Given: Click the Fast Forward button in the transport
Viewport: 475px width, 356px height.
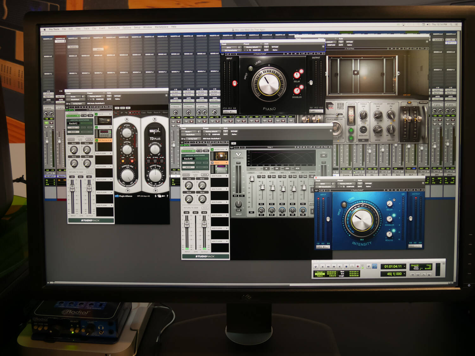Looking at the screenshot, I should click(x=334, y=266).
